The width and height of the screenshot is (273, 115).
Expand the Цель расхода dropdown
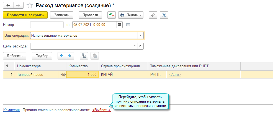[x=135, y=46]
